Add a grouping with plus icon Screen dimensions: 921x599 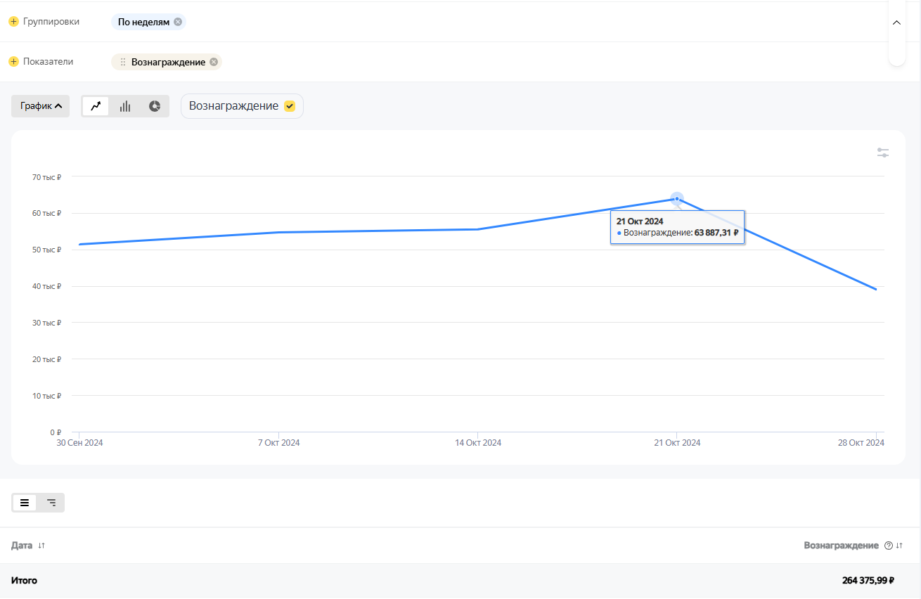pyautogui.click(x=13, y=22)
